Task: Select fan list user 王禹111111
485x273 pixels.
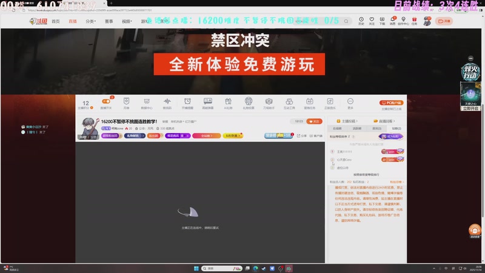Action: 344,152
